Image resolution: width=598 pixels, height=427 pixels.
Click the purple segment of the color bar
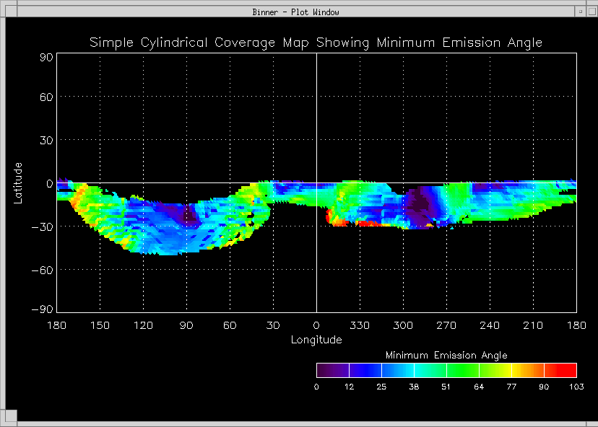[x=332, y=371]
